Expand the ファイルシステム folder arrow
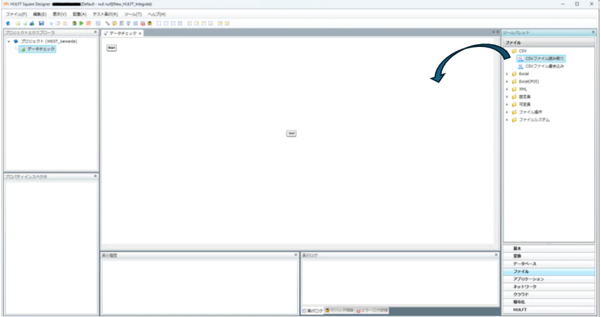This screenshot has width=601, height=317. pos(507,120)
